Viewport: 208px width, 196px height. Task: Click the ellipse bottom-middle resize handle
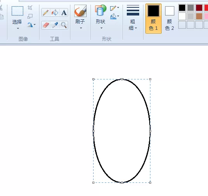point(122,182)
